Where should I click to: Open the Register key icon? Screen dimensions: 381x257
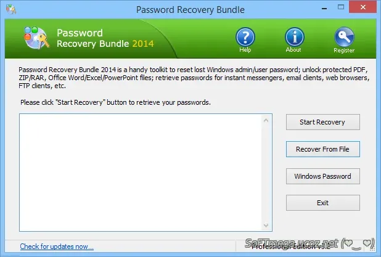(x=344, y=37)
